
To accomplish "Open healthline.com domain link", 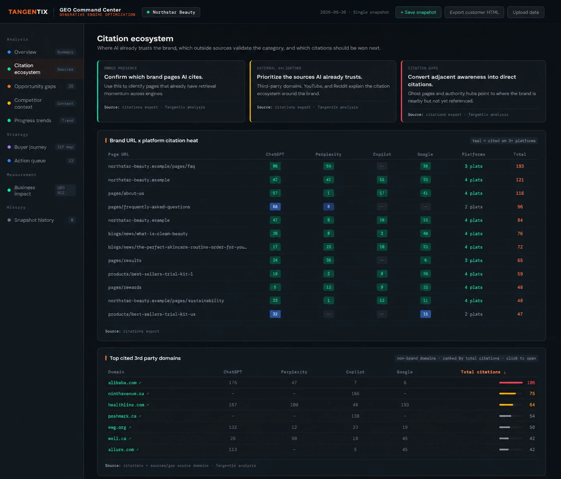I will click(x=126, y=405).
